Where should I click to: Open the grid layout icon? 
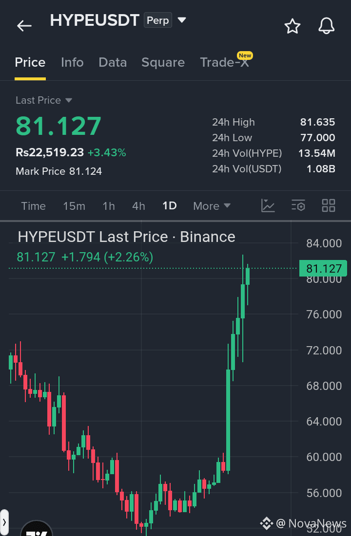click(329, 205)
